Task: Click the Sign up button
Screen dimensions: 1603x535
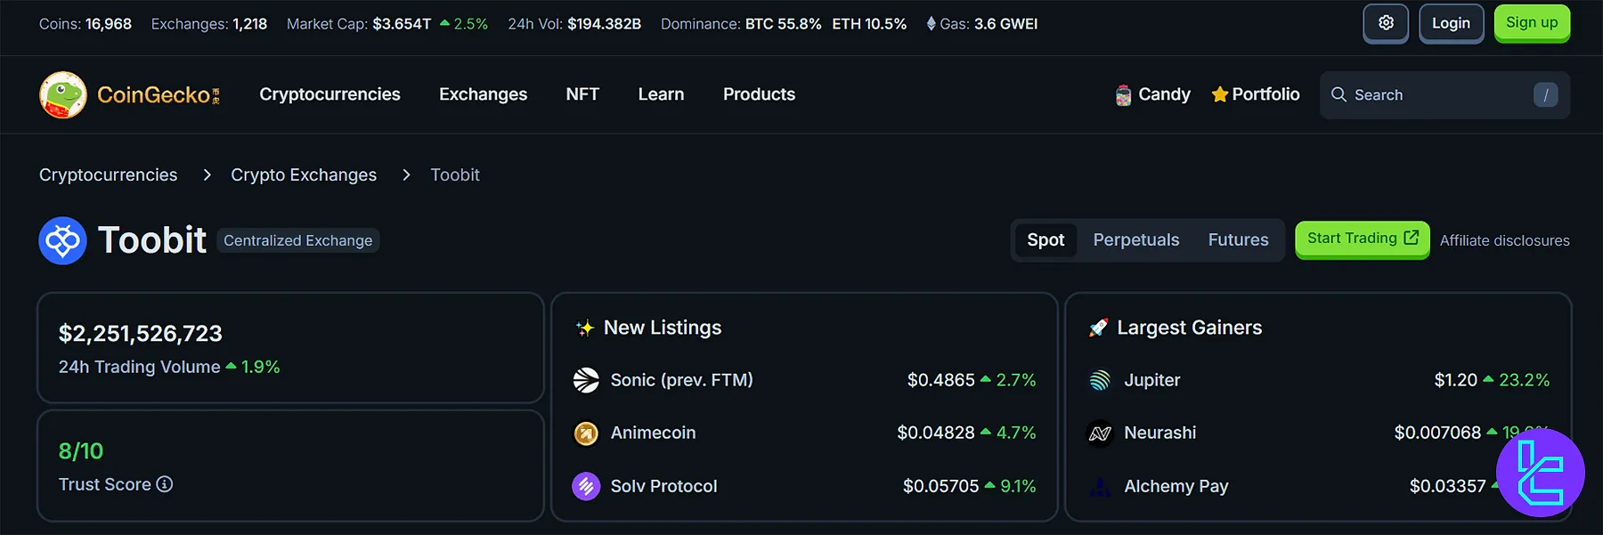Action: (1531, 23)
